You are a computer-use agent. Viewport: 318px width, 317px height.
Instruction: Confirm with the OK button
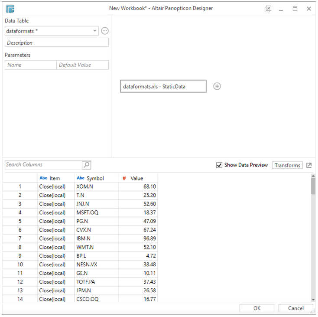click(257, 308)
